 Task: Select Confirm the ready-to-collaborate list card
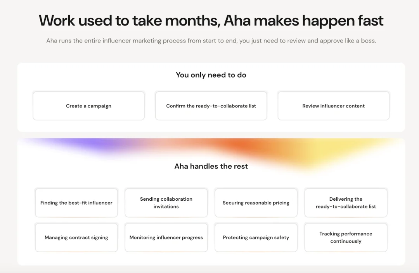tap(211, 106)
